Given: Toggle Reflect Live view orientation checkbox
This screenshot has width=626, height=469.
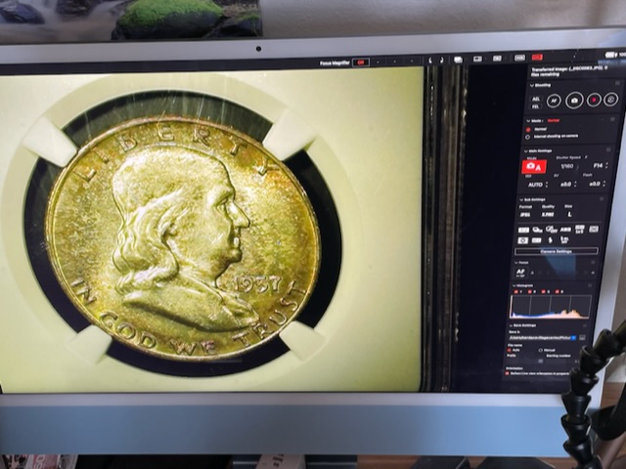Looking at the screenshot, I should click(508, 373).
